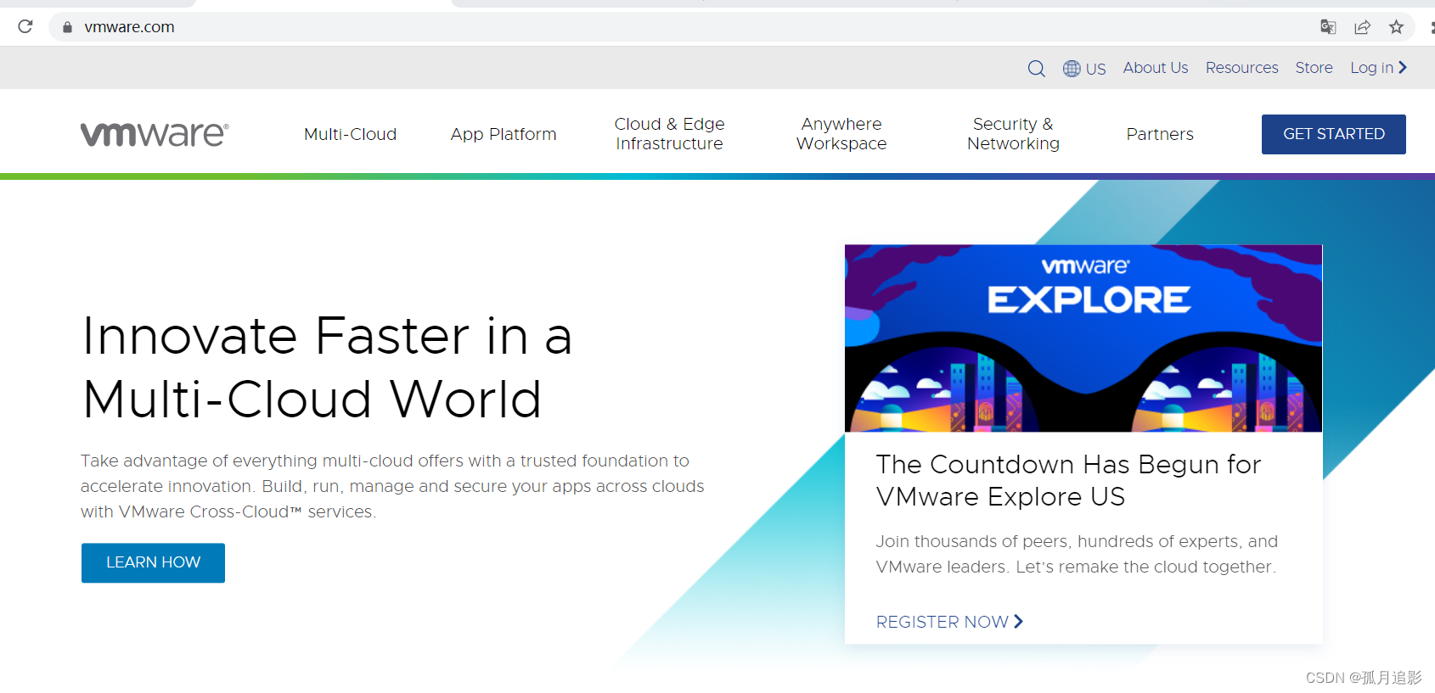Click the REGISTER NOW link
The width and height of the screenshot is (1435, 693).
point(949,622)
